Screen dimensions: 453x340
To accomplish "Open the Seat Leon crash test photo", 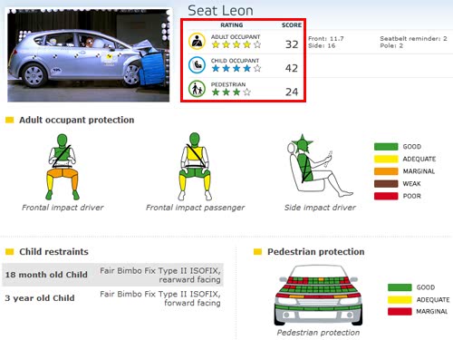I will 88,55.
